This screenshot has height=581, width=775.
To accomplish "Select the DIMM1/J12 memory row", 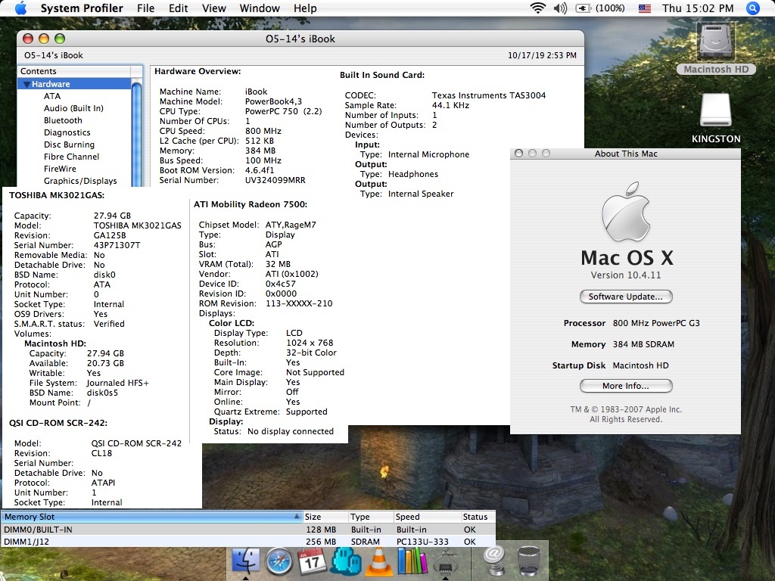I will [x=248, y=542].
